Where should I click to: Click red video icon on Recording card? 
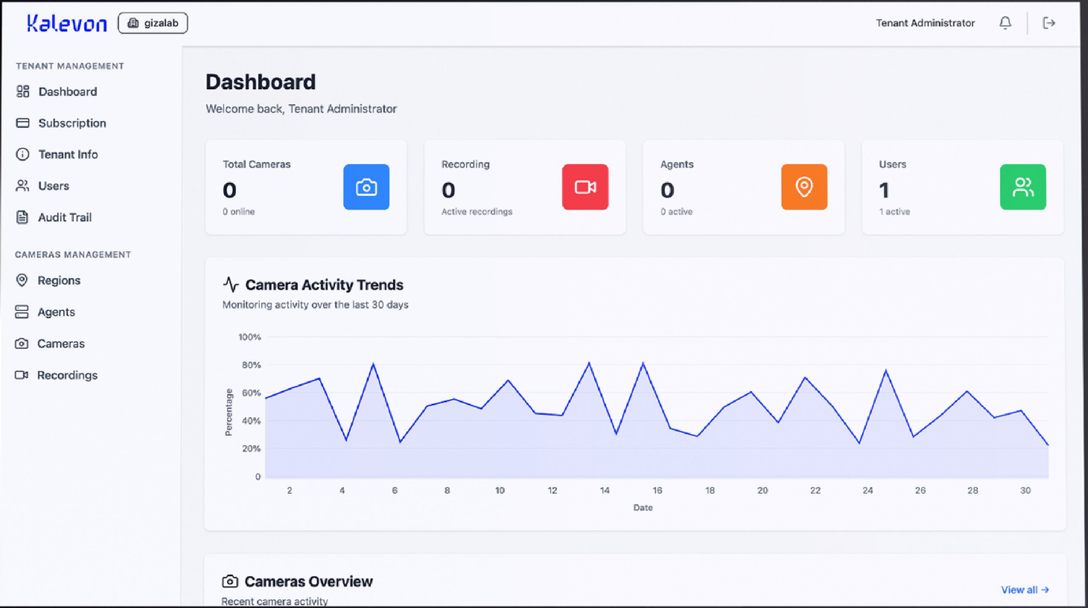coord(585,187)
